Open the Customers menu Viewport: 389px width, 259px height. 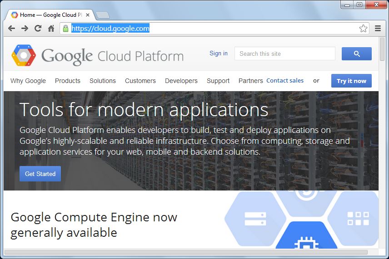[x=140, y=81]
